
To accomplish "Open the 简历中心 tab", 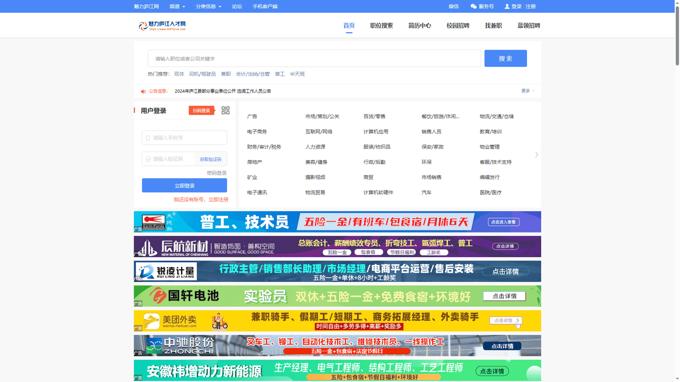I will [x=420, y=25].
